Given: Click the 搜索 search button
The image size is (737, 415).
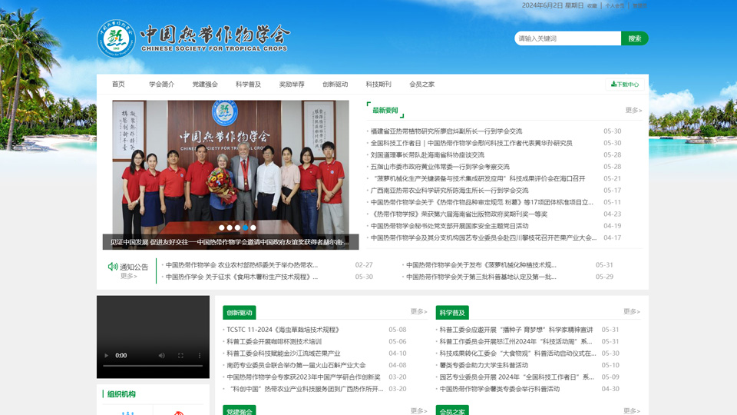Looking at the screenshot, I should coord(635,38).
